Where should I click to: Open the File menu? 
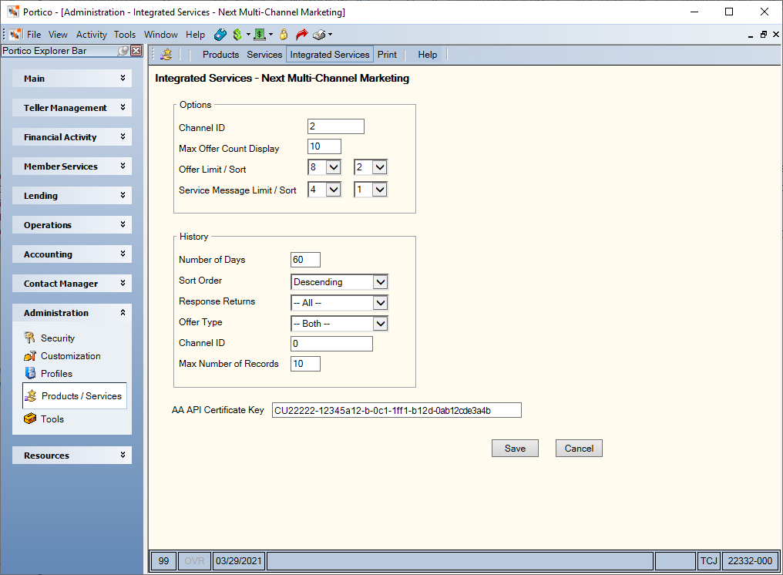coord(34,35)
